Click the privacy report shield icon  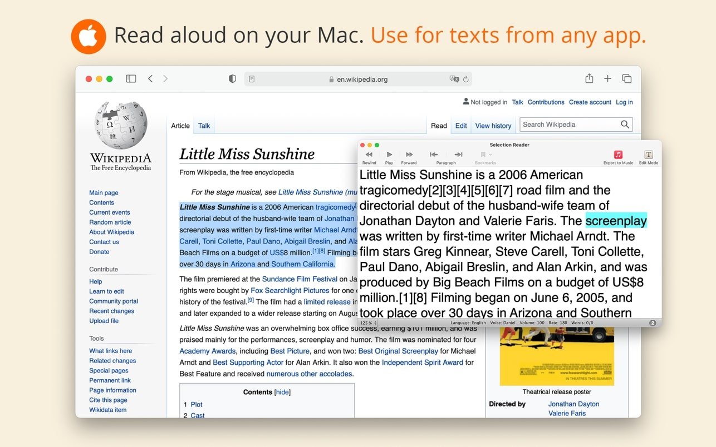[233, 79]
